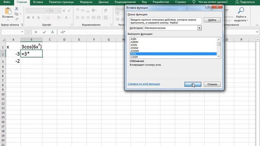This screenshot has height=146, width=260.
Task: Click the function list's scroll down arrow
Action: click(x=219, y=56)
